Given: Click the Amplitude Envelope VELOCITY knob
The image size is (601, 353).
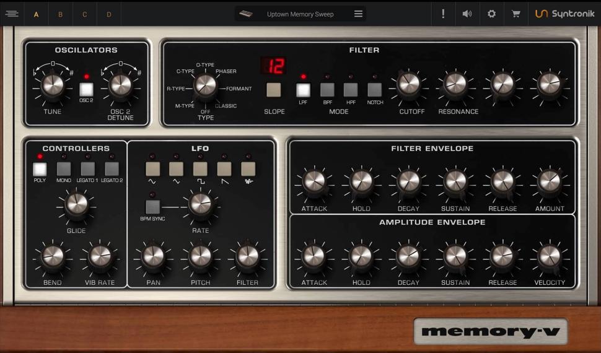Looking at the screenshot, I should (x=550, y=256).
